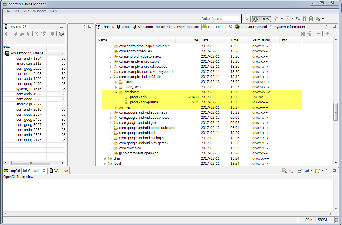This screenshot has width=342, height=225.
Task: Open the Window menu
Action: pos(39,11)
